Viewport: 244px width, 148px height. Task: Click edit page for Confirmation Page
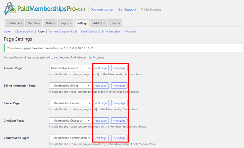point(101,138)
